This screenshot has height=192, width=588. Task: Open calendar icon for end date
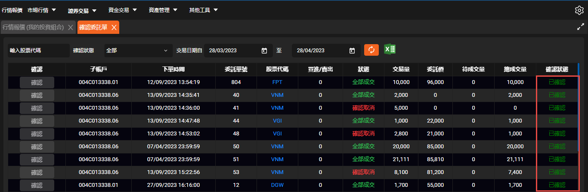coord(352,51)
